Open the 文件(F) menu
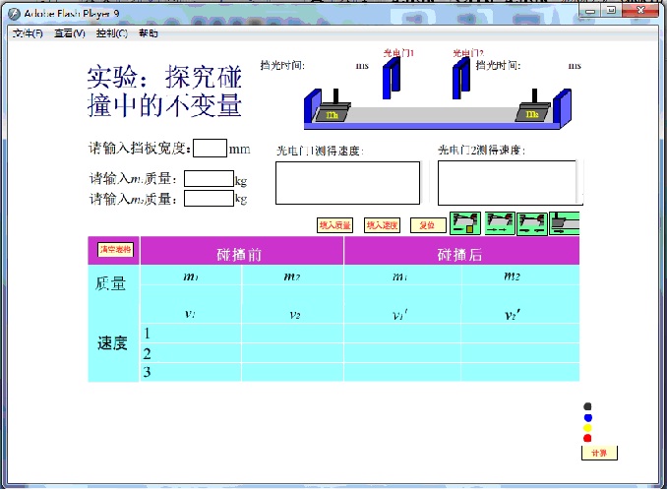 click(29, 32)
